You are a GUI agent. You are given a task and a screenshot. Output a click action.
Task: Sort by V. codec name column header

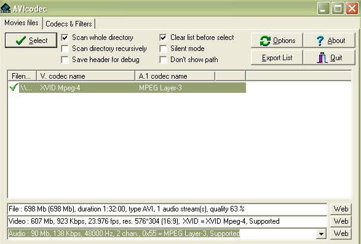coord(85,76)
